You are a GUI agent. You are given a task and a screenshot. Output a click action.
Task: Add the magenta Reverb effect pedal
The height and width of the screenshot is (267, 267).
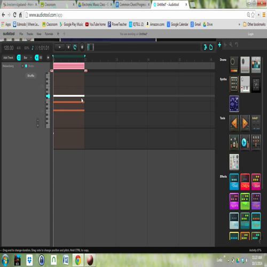[x=234, y=201]
